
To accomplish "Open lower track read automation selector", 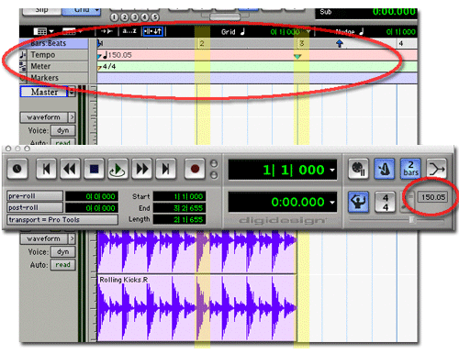I will [62, 265].
